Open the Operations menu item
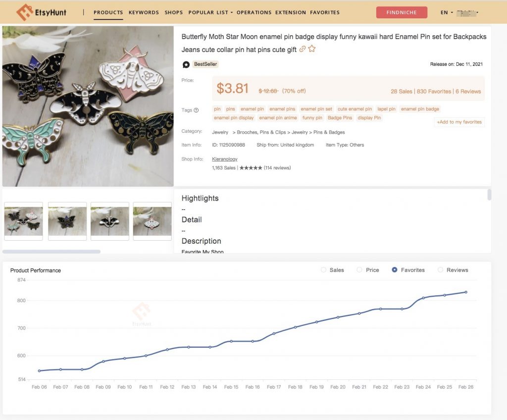Screen dimensions: 507x420 point(254,12)
